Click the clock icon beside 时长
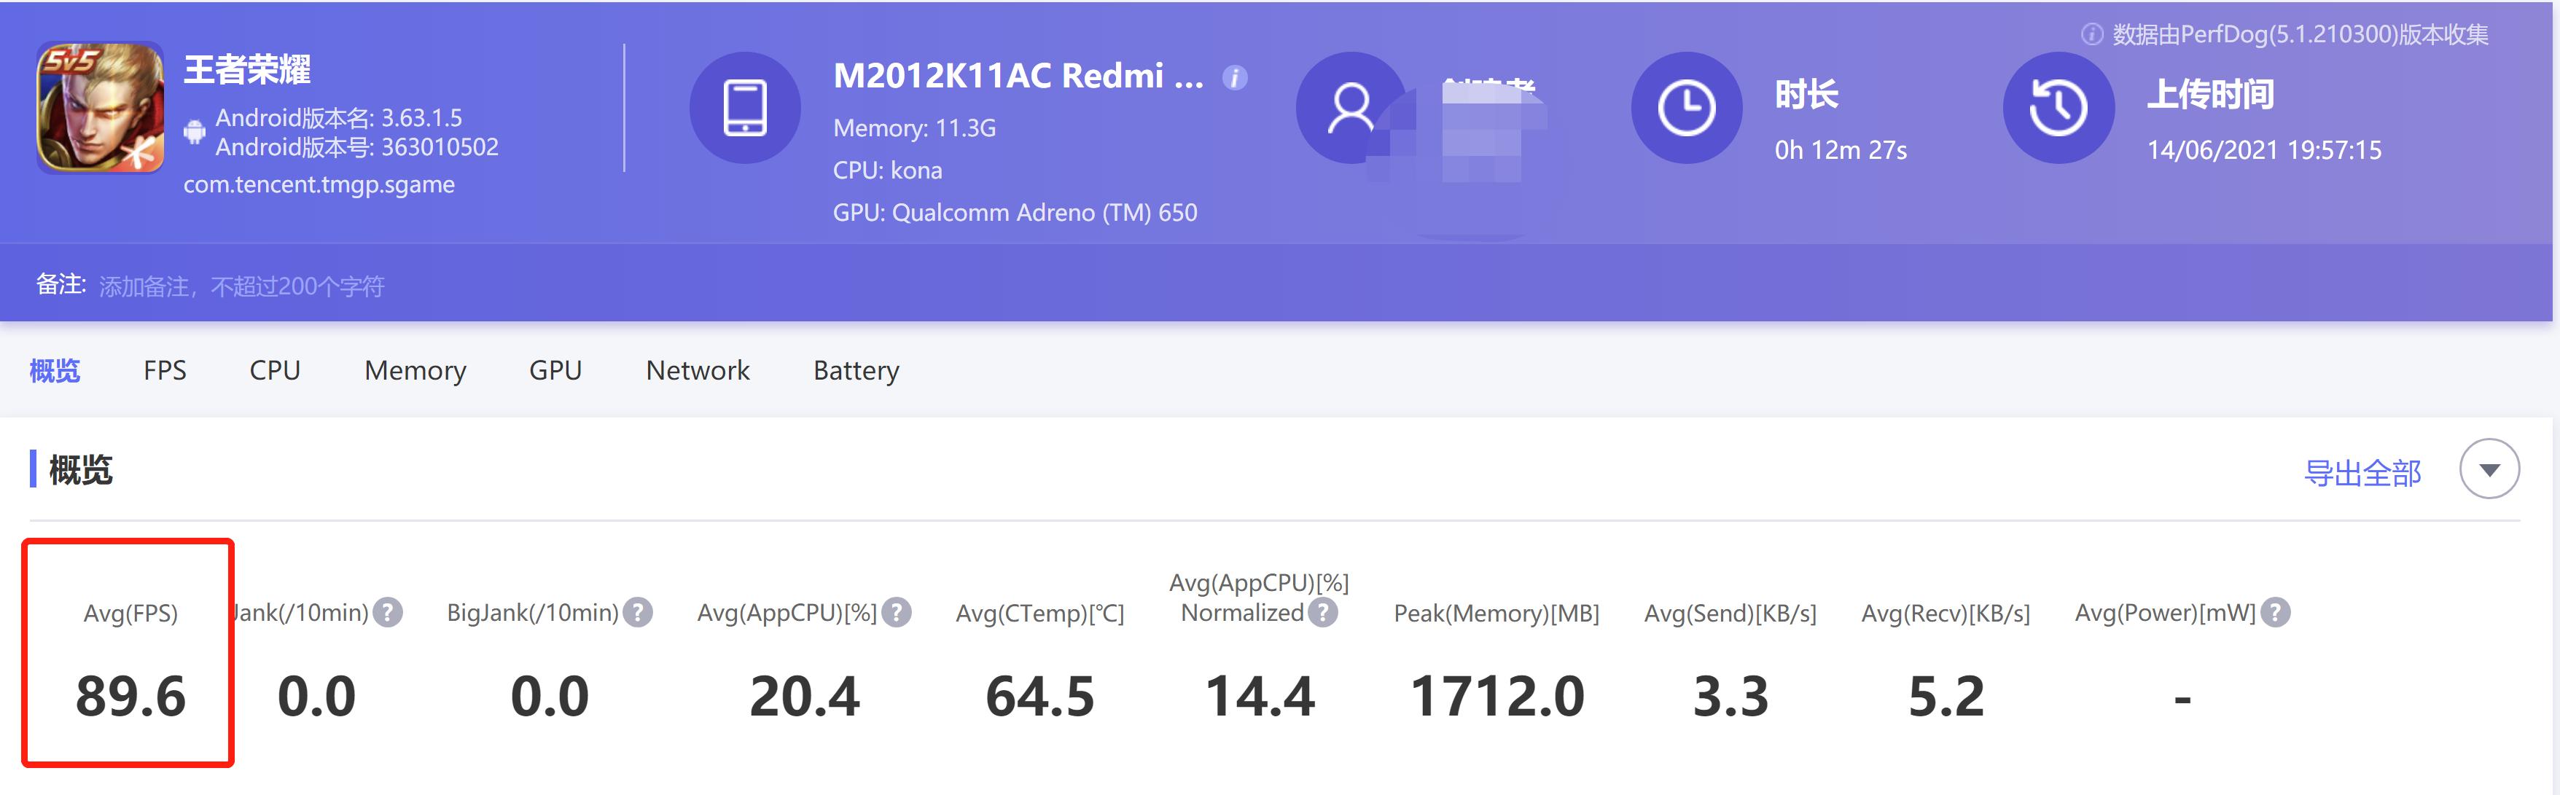Viewport: 2560px width, 795px height. pyautogui.click(x=1685, y=107)
